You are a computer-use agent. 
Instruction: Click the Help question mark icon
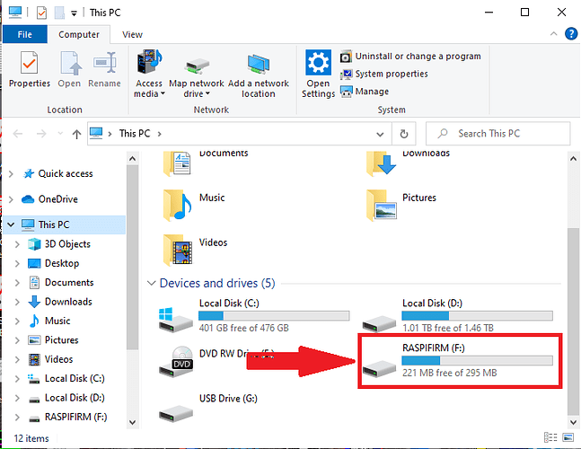coord(571,34)
